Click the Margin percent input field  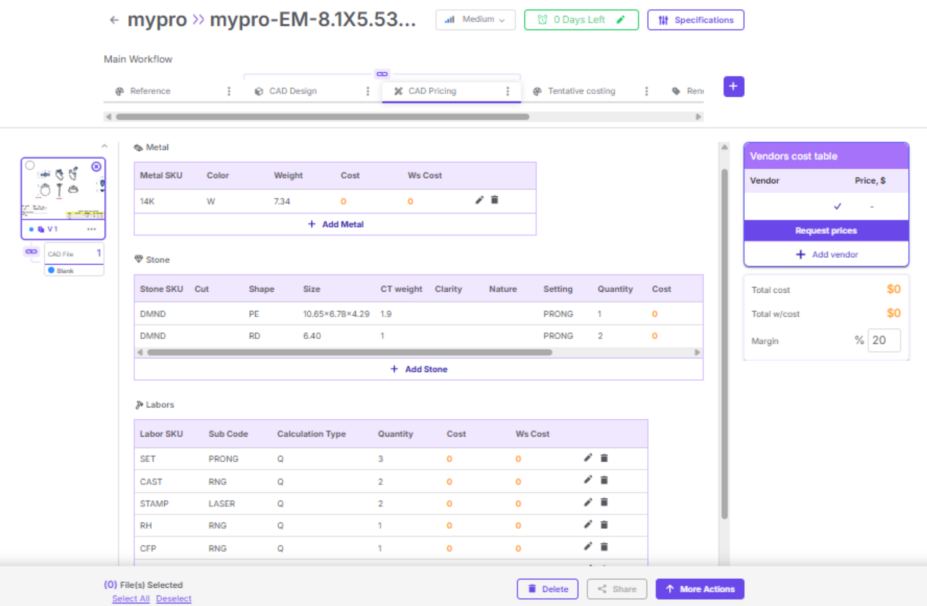pos(883,340)
